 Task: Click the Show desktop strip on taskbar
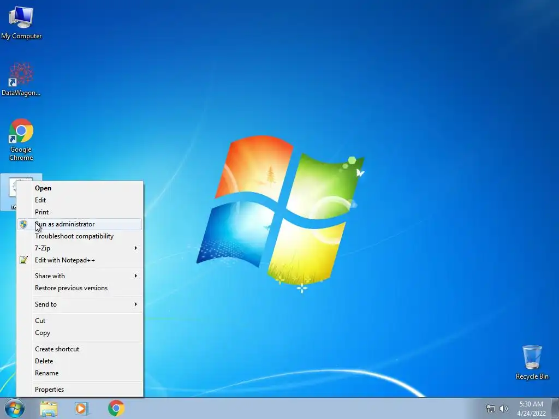click(x=555, y=408)
